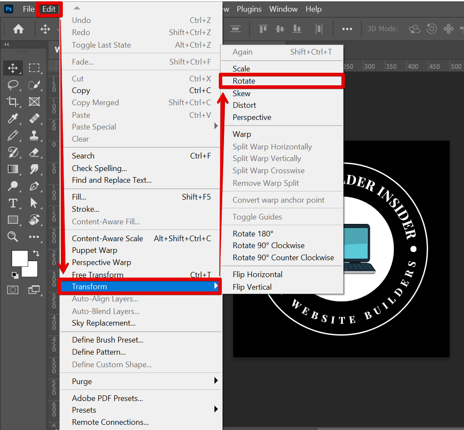Image resolution: width=464 pixels, height=430 pixels.
Task: Open the Window menu
Action: tap(283, 9)
